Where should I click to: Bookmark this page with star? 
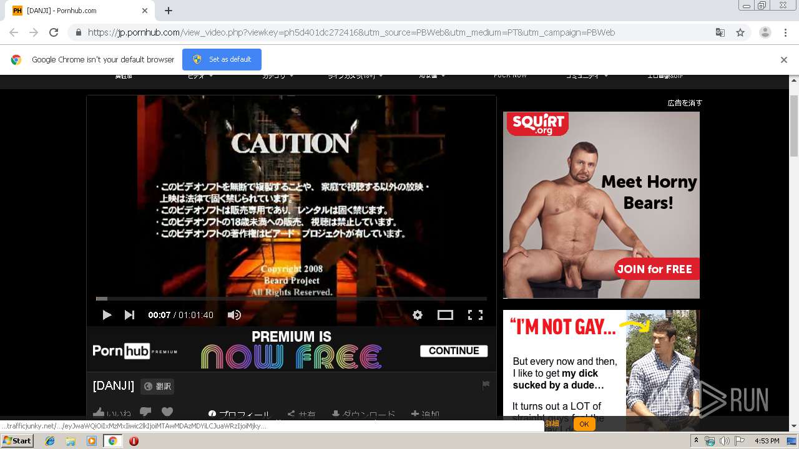[740, 32]
